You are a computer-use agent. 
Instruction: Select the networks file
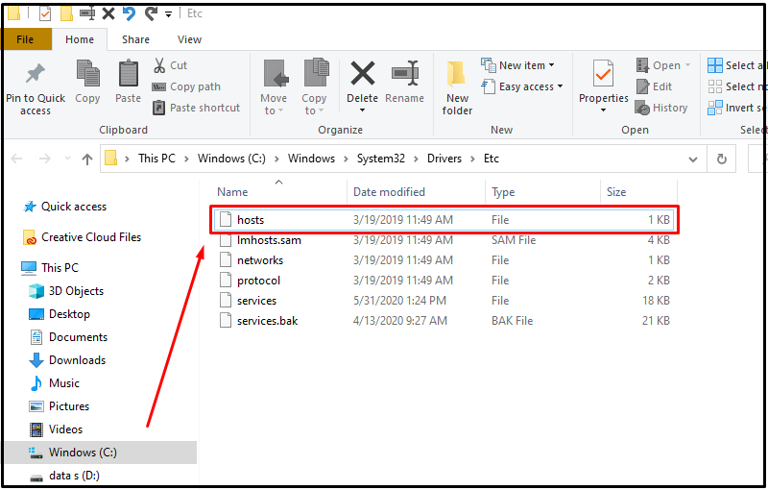444,260
